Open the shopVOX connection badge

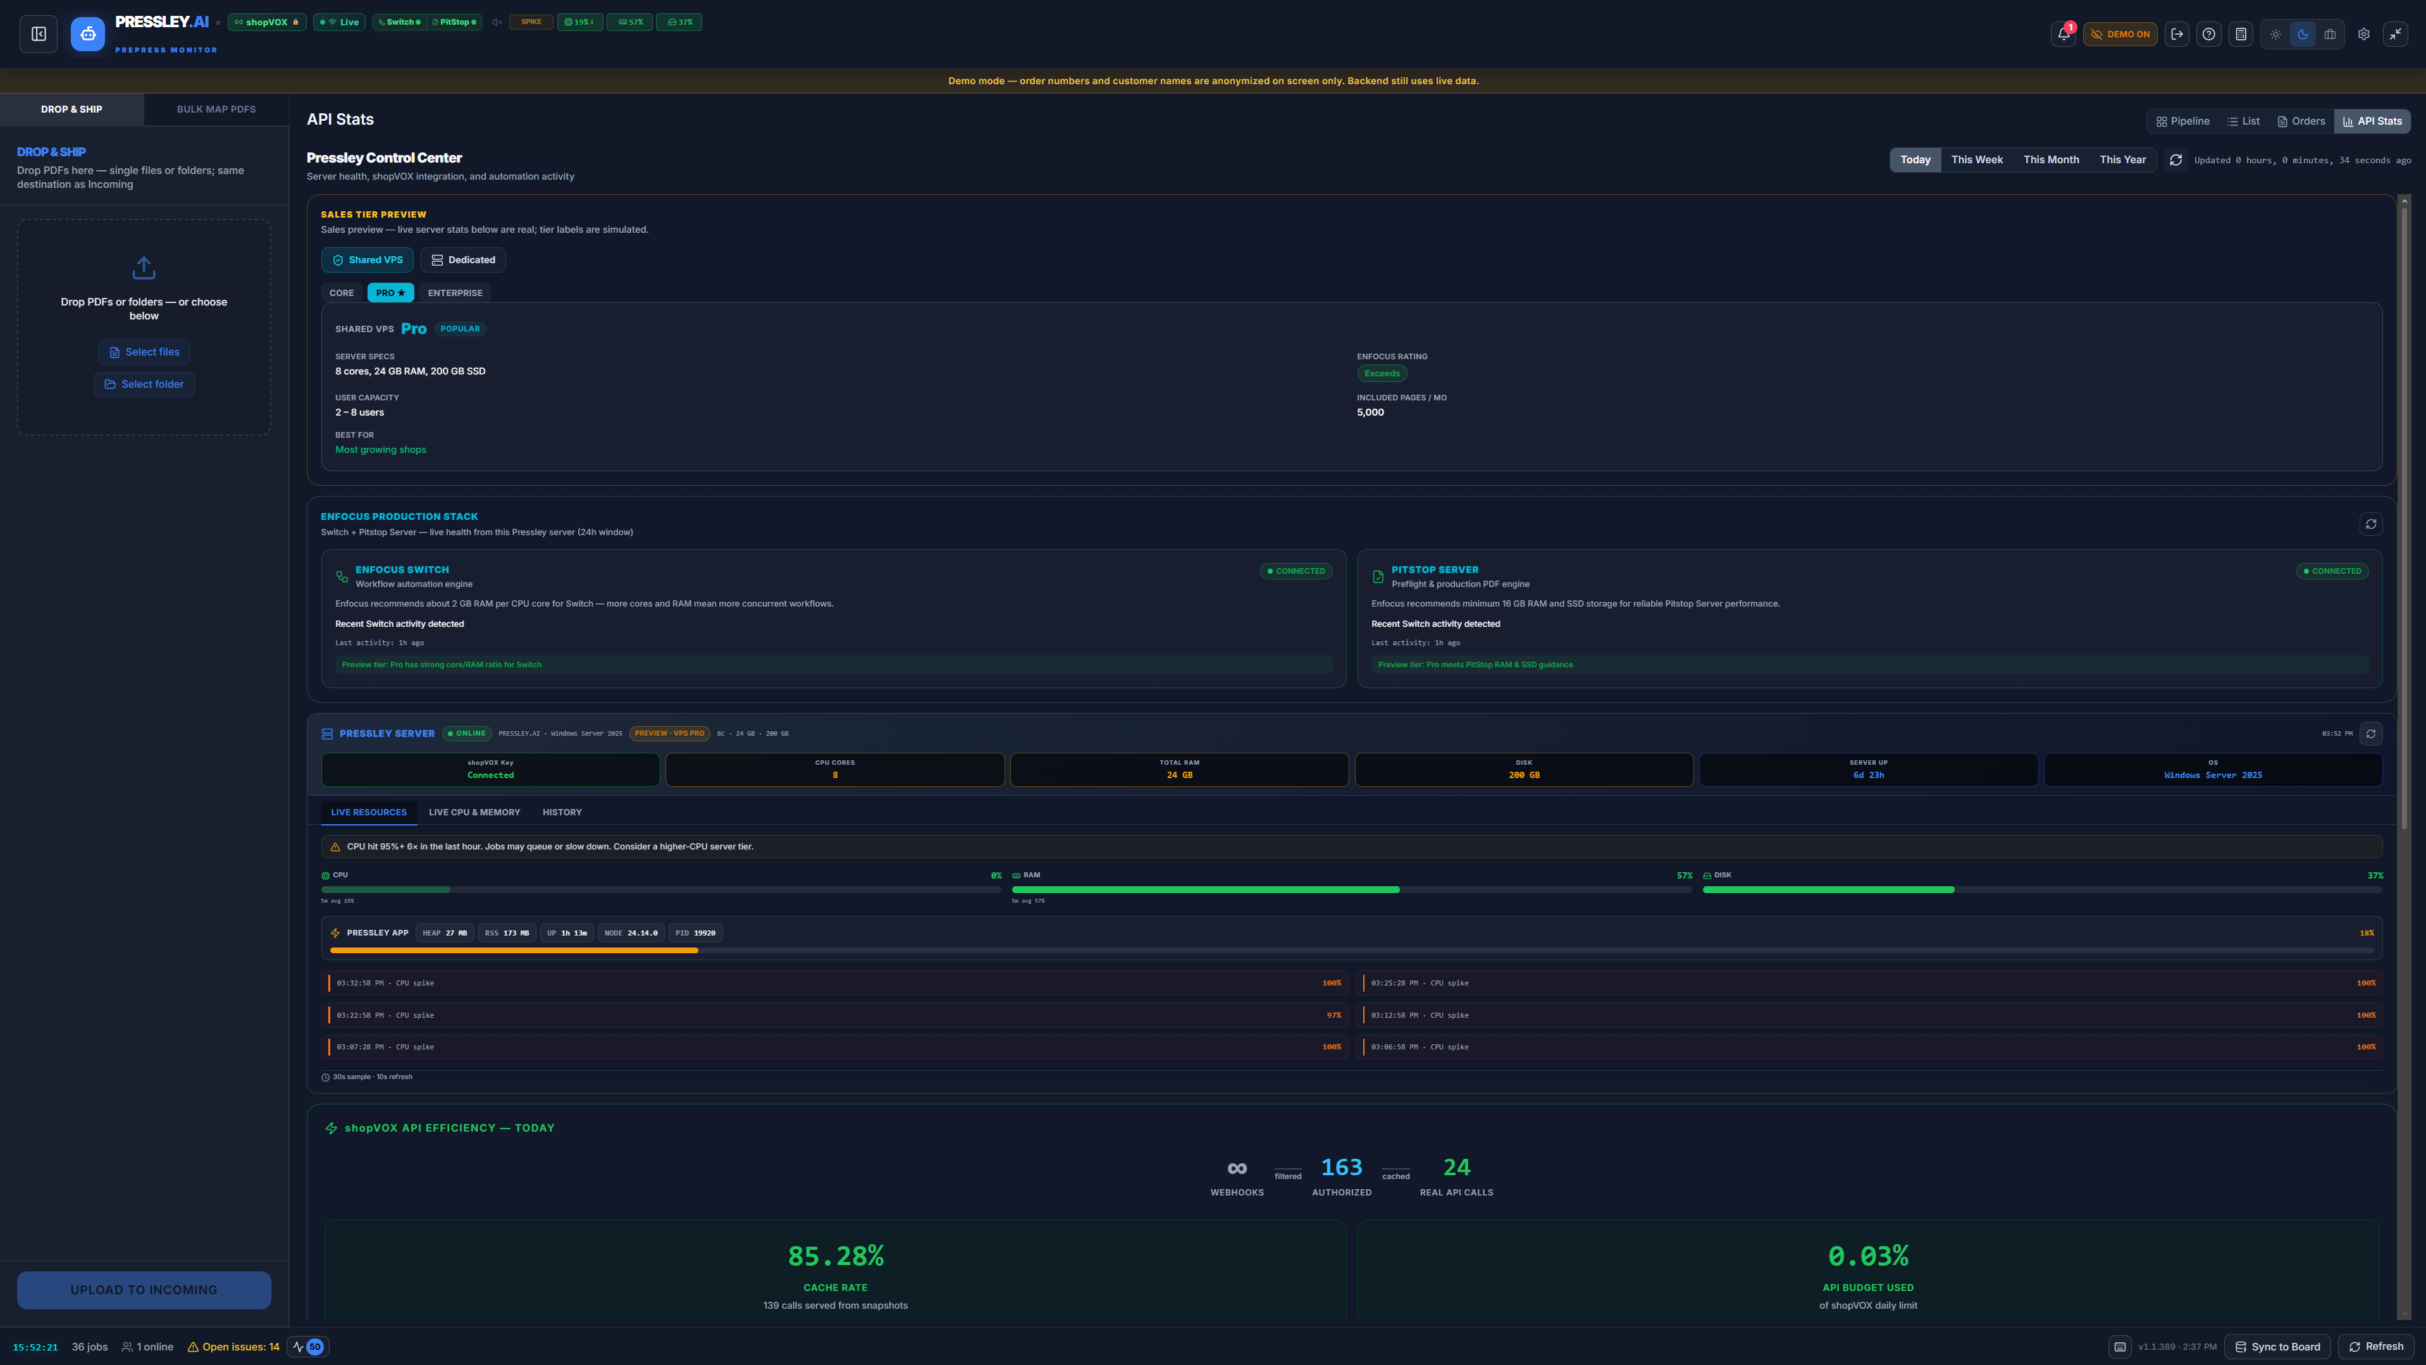(266, 22)
